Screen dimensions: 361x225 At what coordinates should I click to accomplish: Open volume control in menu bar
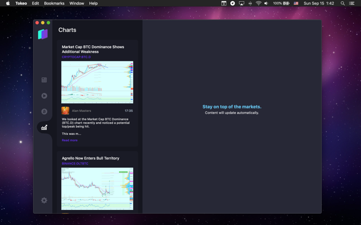(x=266, y=3)
